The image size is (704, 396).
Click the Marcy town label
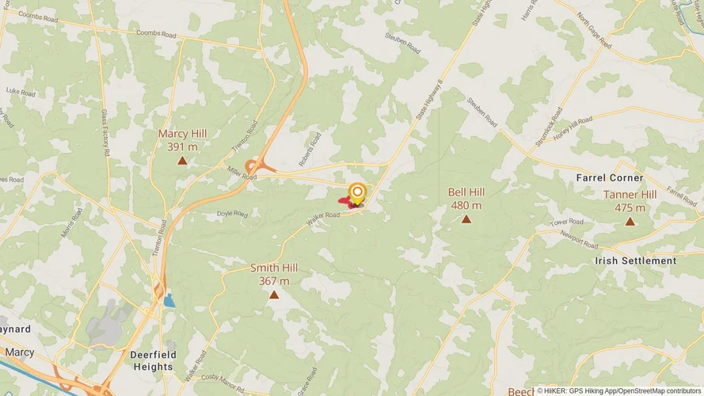pyautogui.click(x=19, y=352)
